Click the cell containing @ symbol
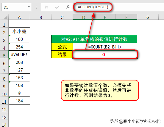This screenshot has height=127, width=164. 19,93
